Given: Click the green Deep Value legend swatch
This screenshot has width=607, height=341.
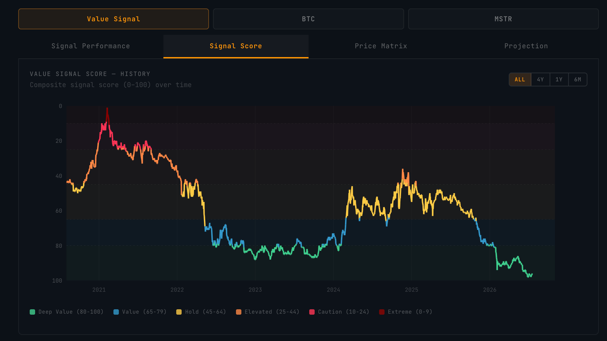Looking at the screenshot, I should [32, 312].
